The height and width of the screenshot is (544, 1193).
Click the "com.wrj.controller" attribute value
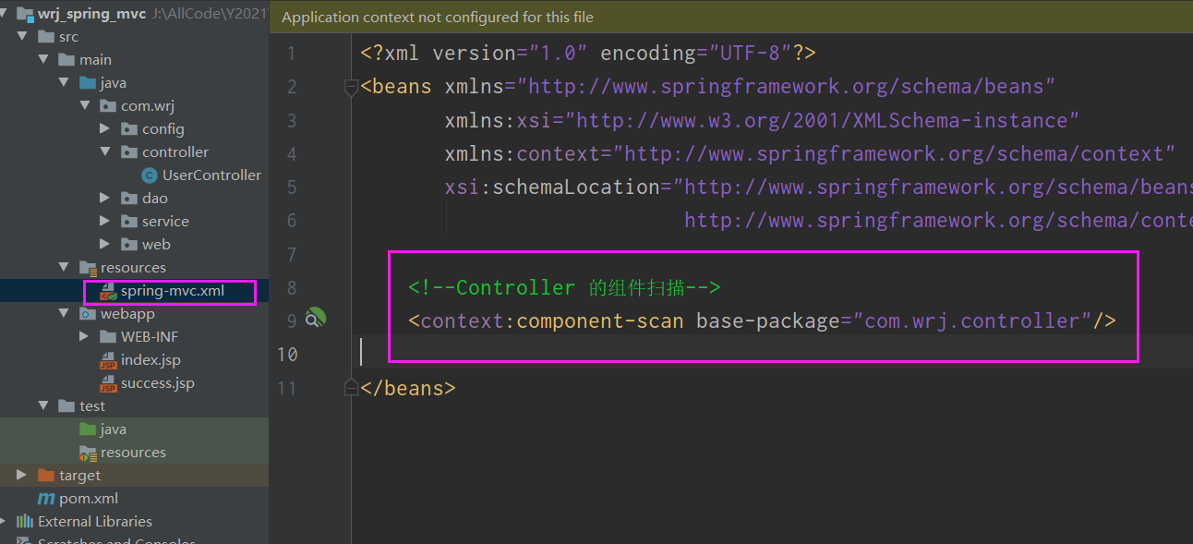point(972,320)
